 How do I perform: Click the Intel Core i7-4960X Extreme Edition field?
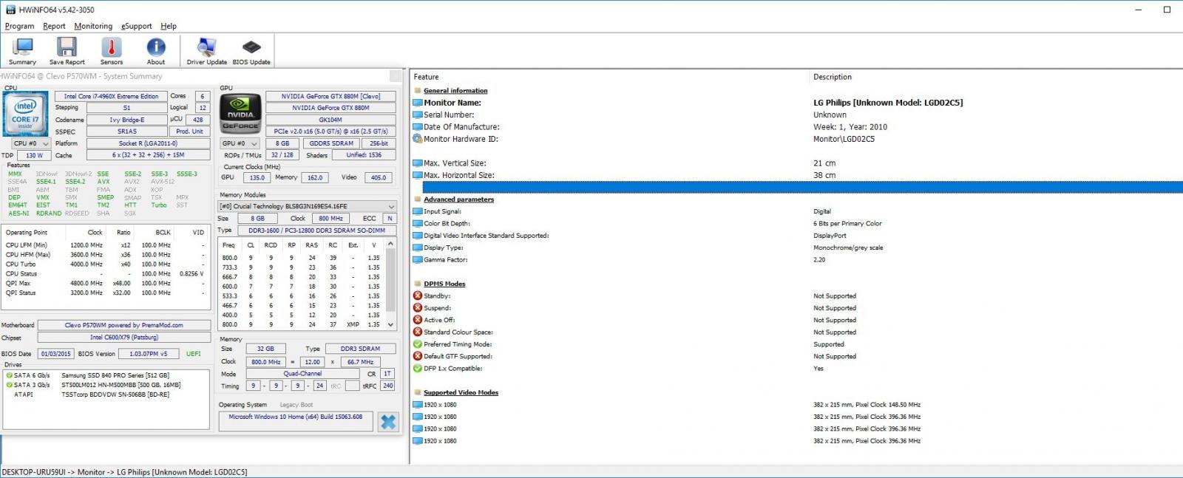click(x=111, y=96)
